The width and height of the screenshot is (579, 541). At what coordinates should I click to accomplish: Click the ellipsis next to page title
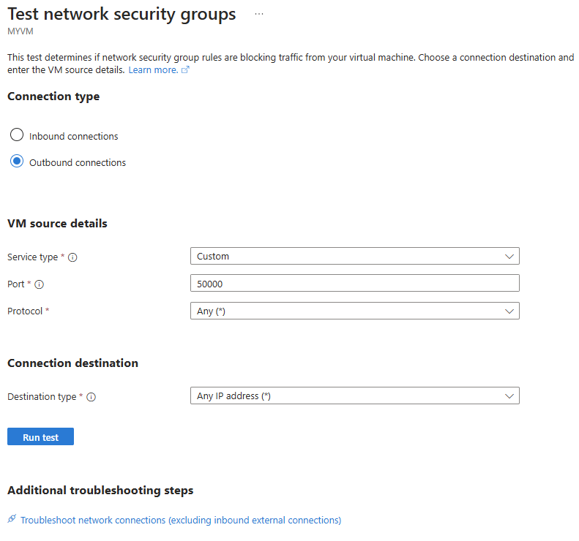[x=258, y=14]
